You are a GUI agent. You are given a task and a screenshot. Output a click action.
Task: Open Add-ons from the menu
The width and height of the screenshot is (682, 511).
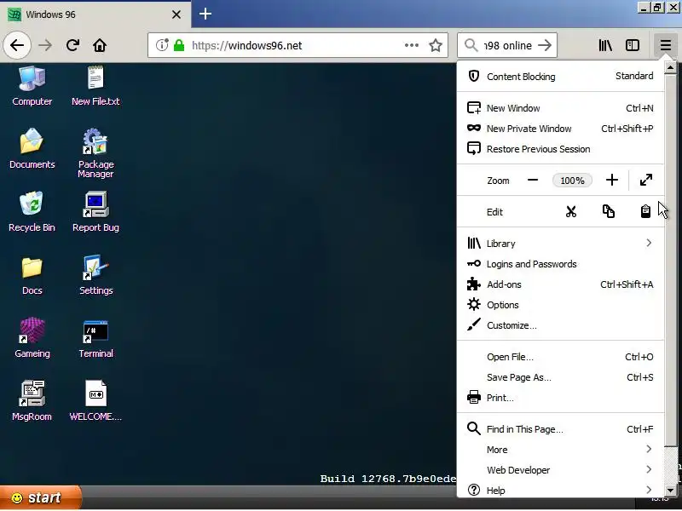[x=560, y=284]
